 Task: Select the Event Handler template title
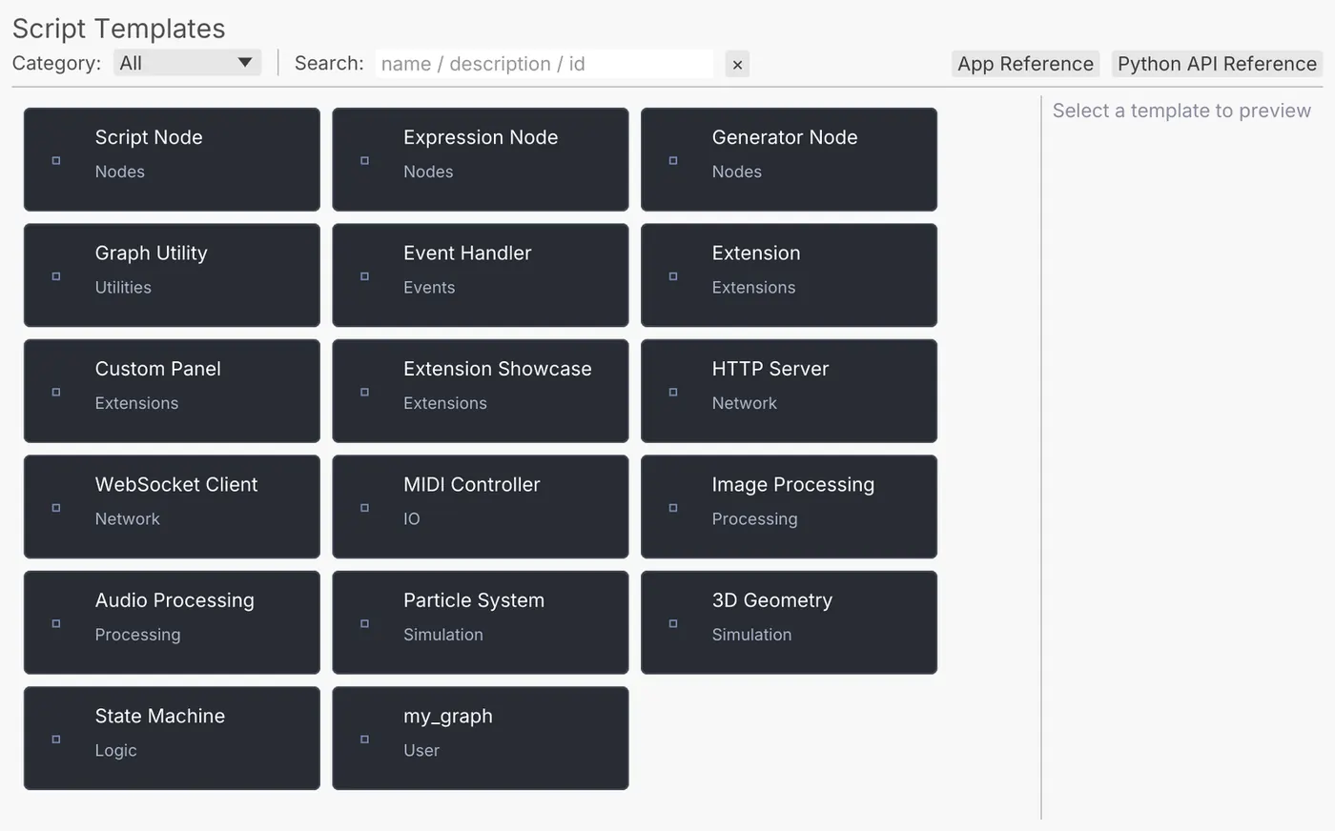[467, 253]
